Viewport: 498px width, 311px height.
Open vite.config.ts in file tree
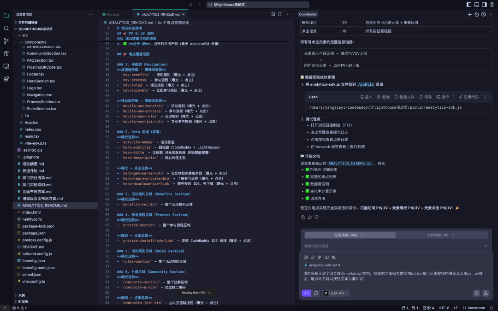tap(33, 282)
